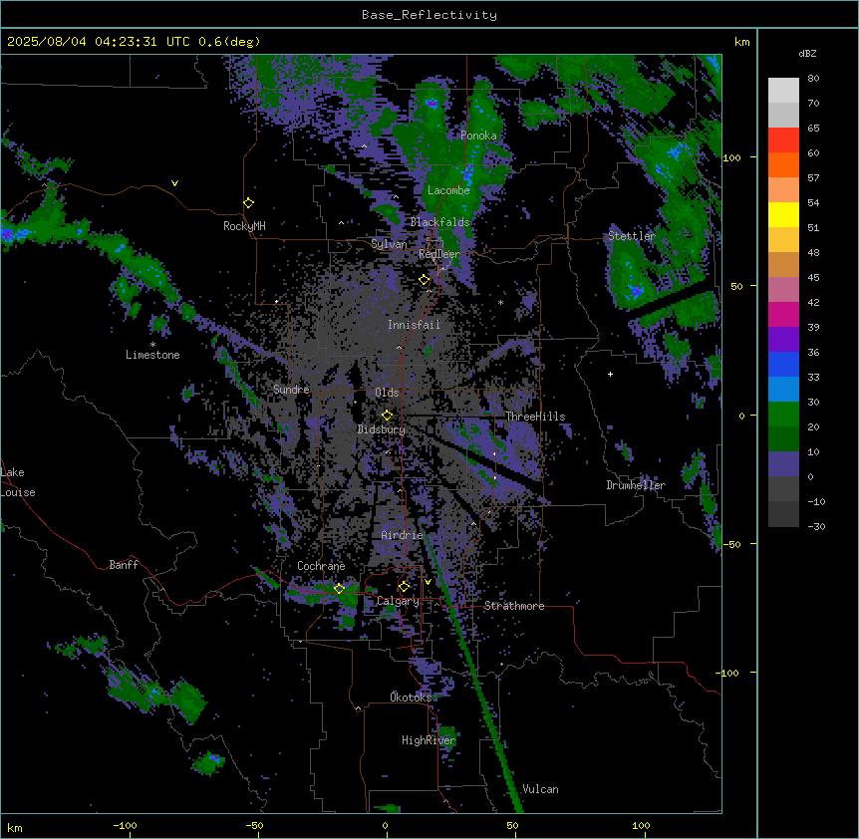Image resolution: width=859 pixels, height=839 pixels.
Task: Click the Innisfail city label
Action: coord(414,325)
